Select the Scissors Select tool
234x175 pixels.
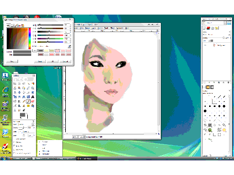pyautogui.click(x=15, y=88)
